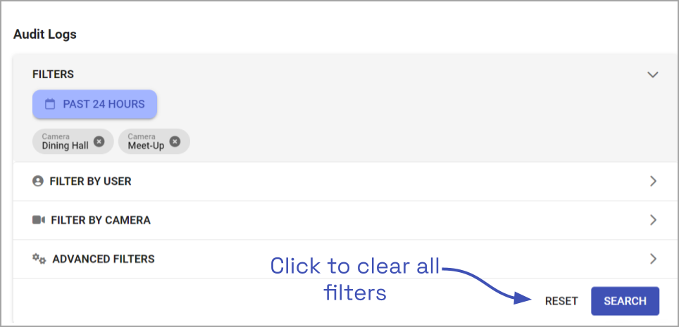The width and height of the screenshot is (679, 327).
Task: Click the user icon beside Filter By User
Action: pos(38,181)
